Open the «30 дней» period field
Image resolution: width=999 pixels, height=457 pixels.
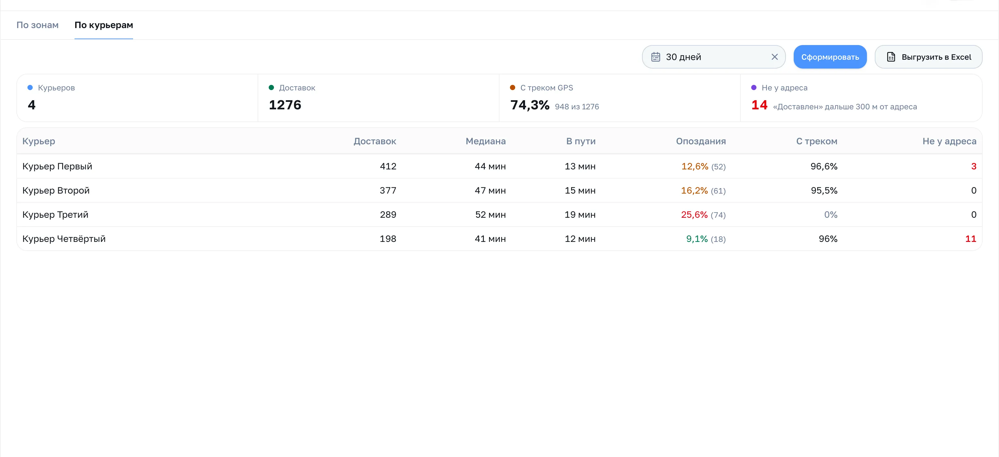(714, 57)
